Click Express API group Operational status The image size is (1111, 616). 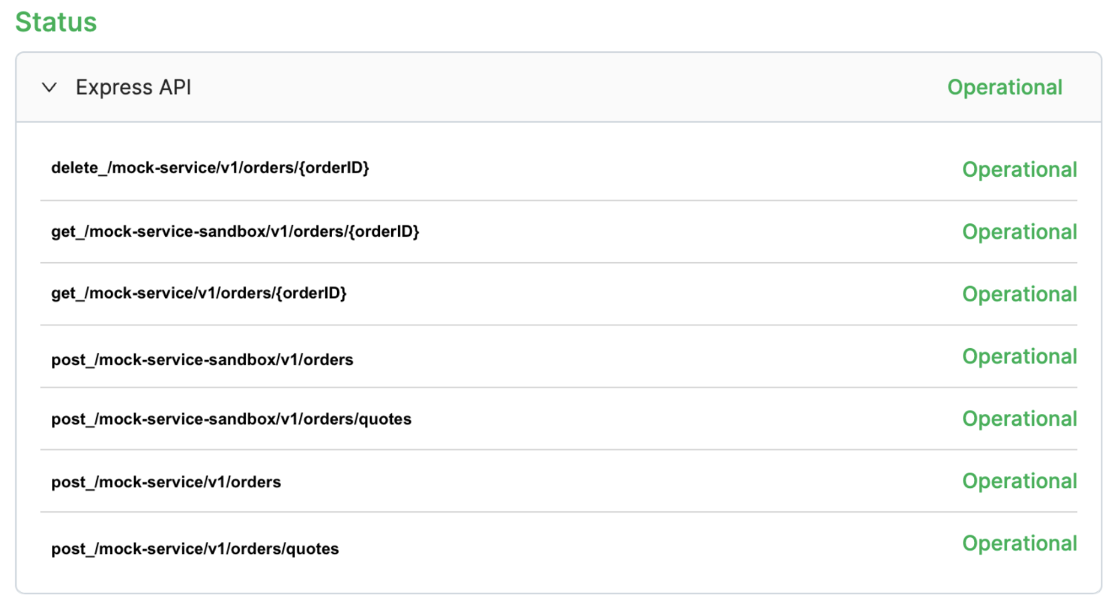point(1004,87)
